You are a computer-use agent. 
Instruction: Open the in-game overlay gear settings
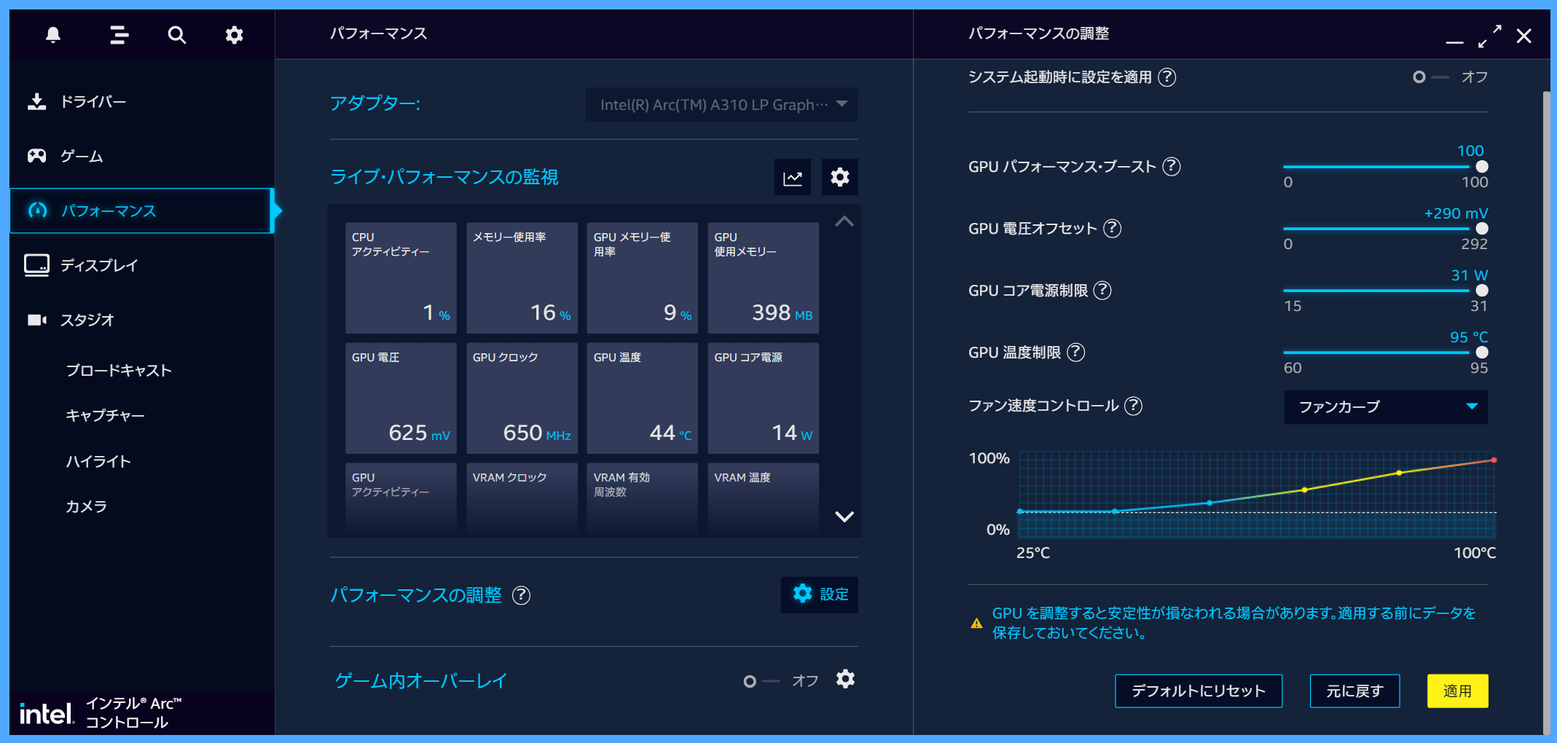(845, 680)
